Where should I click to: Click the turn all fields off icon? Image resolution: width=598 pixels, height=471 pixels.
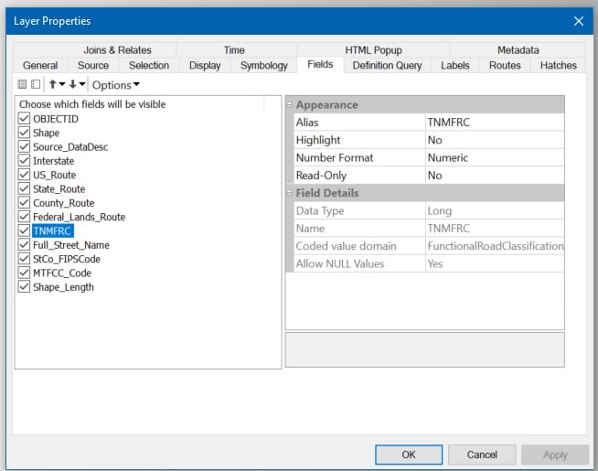click(36, 84)
